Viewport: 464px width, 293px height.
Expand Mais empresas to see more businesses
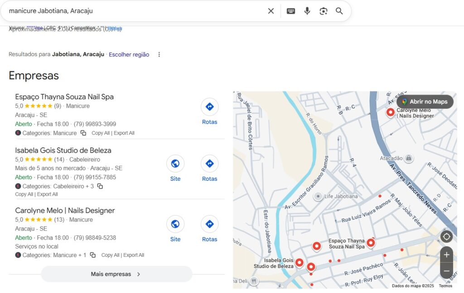pos(116,274)
